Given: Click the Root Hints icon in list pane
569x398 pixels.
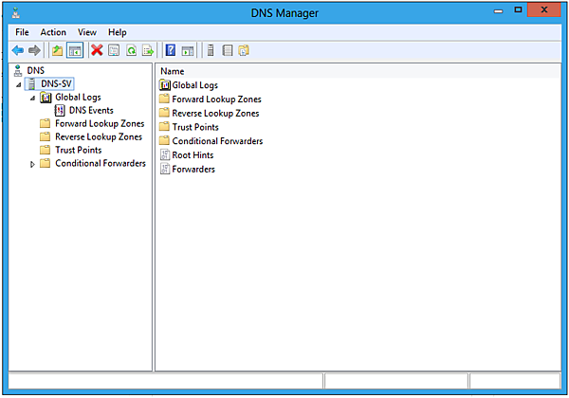Looking at the screenshot, I should tap(165, 155).
